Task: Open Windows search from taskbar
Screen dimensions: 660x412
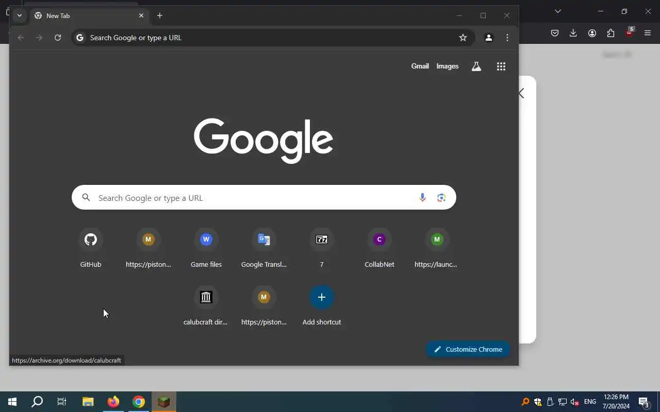Action: 37,402
